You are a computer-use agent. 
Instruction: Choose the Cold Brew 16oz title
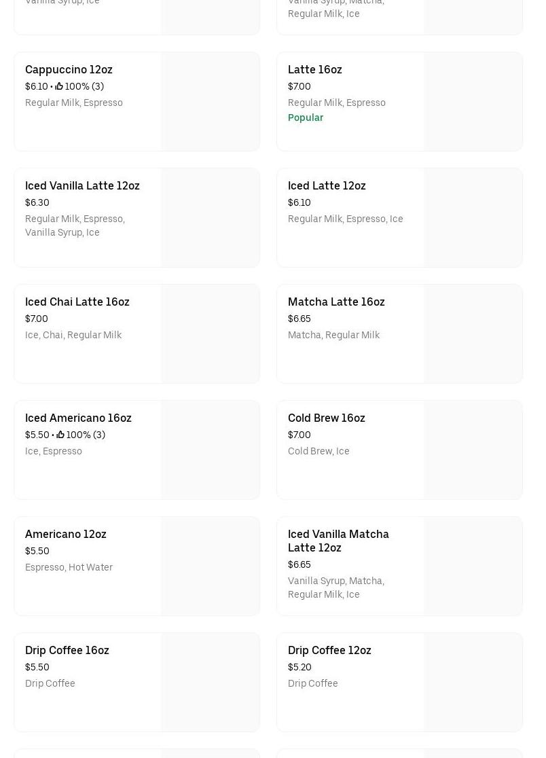(326, 418)
